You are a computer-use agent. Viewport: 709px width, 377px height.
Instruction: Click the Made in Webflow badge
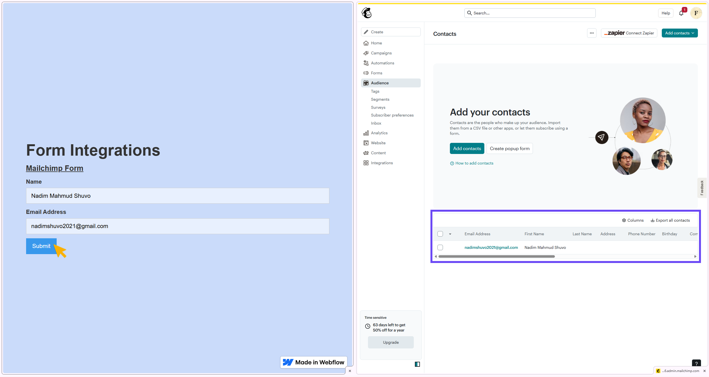(x=313, y=362)
